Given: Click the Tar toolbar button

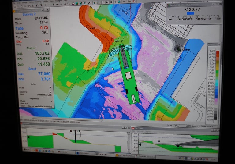Looking at the screenshot, I should tap(124, 2).
